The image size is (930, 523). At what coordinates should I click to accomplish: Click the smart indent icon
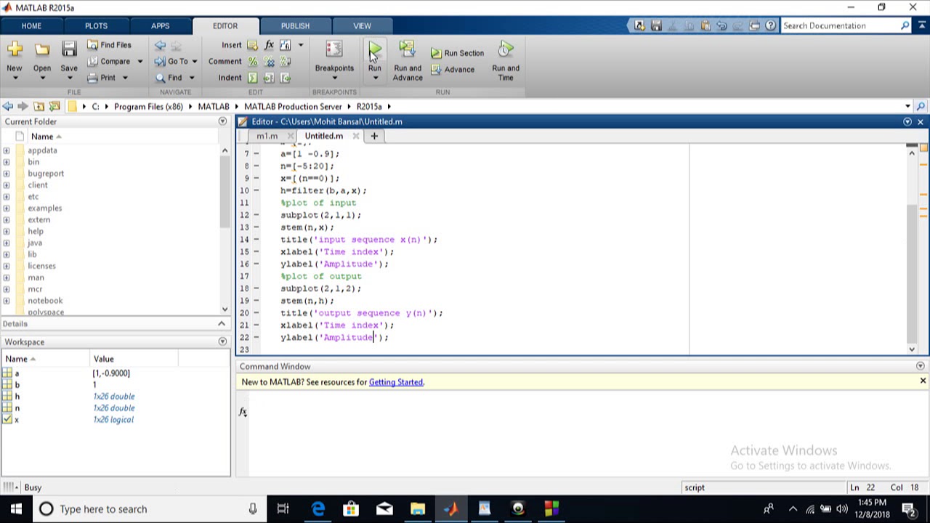coord(252,78)
